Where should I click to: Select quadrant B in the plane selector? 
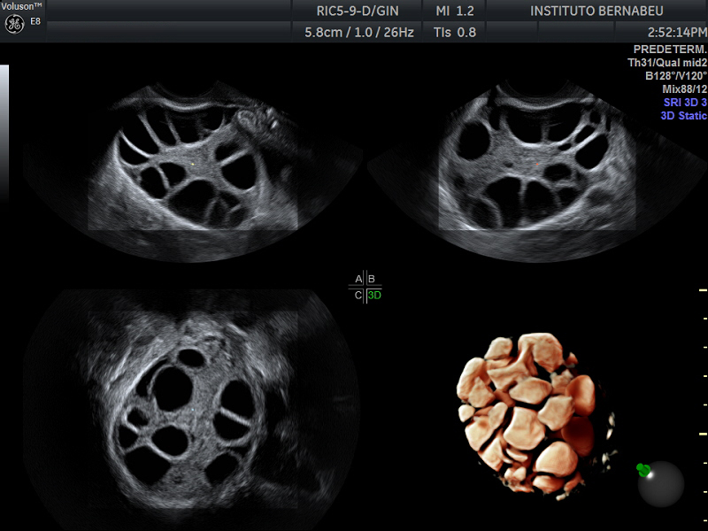372,279
